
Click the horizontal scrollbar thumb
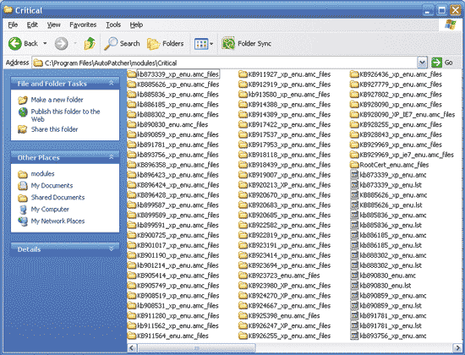(196, 348)
